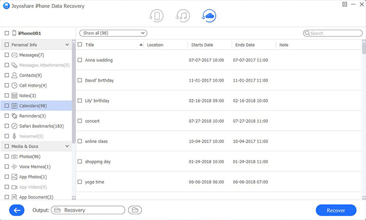Click the Note column header
Screen dimensions: 366x220
point(284,45)
